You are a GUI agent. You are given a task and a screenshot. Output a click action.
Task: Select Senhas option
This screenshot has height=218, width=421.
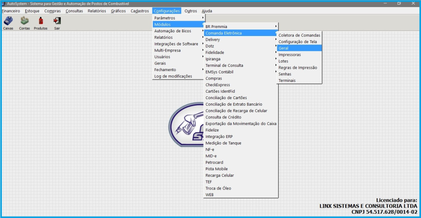(299, 74)
